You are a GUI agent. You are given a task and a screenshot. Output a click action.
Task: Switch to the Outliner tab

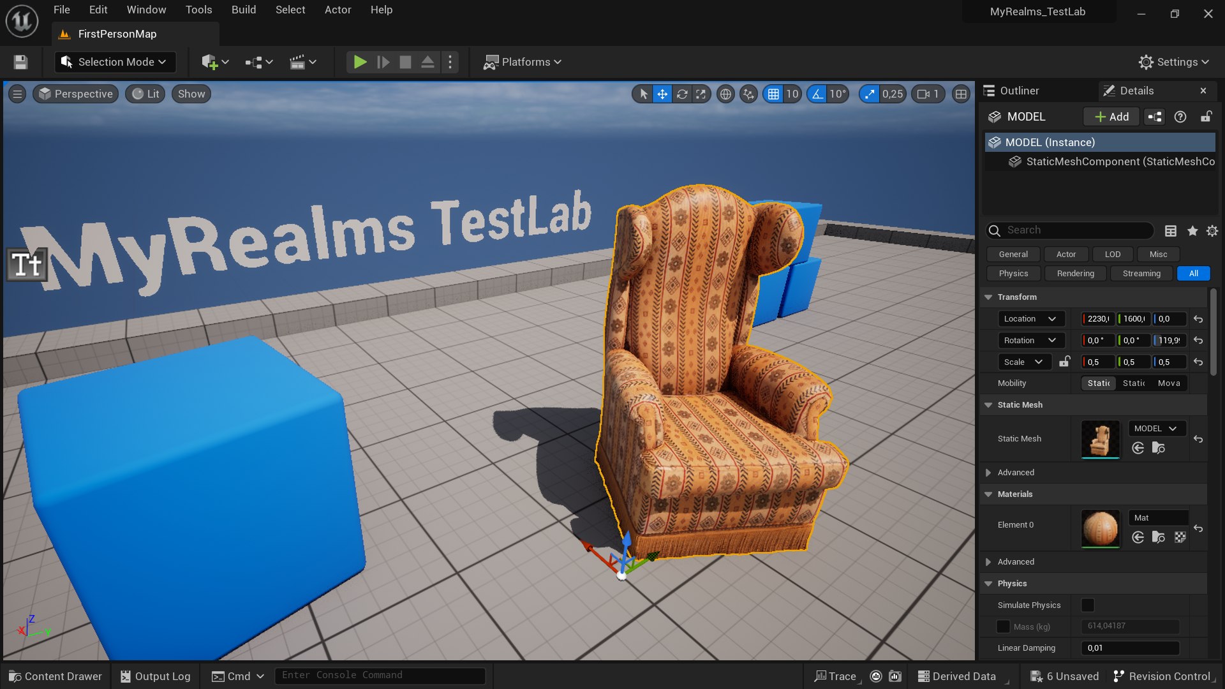(x=1020, y=91)
